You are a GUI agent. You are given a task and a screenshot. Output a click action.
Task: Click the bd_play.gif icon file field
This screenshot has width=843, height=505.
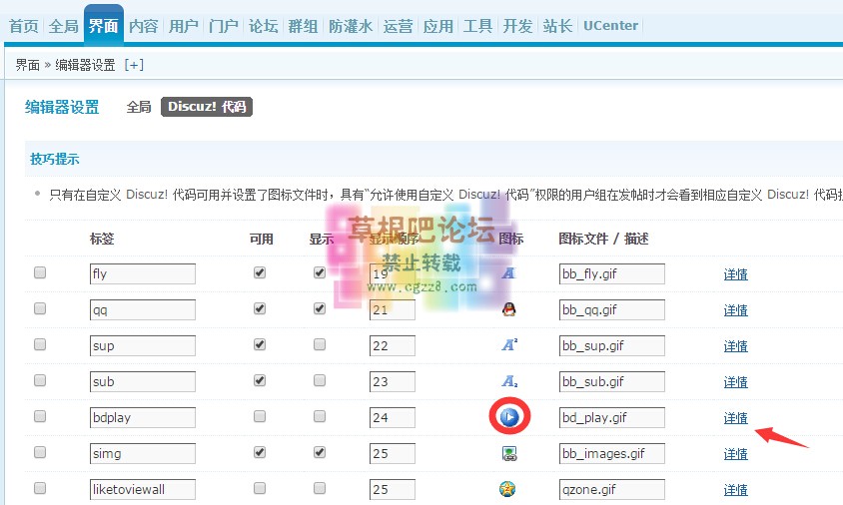pyautogui.click(x=612, y=417)
